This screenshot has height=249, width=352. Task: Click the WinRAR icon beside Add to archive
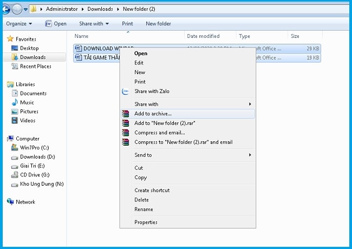[x=126, y=114]
